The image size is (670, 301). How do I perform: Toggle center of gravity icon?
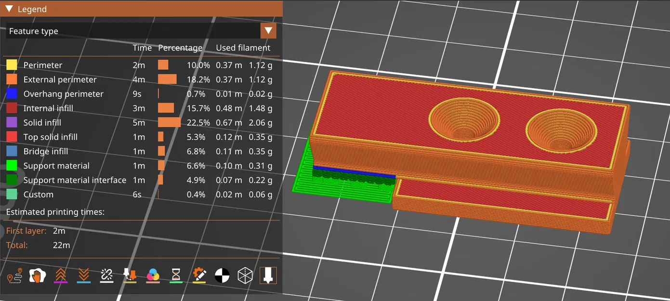(222, 275)
